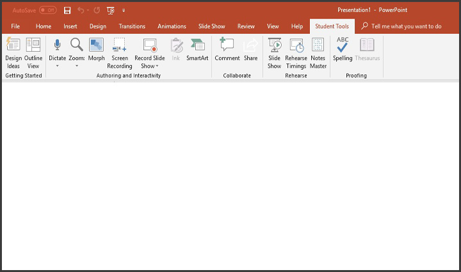Start Slide Show from Rehearse group

coord(274,53)
